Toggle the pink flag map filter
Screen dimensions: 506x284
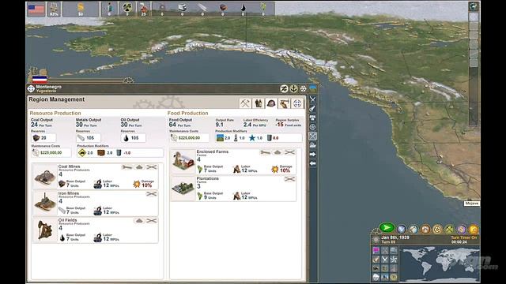pyautogui.click(x=376, y=250)
